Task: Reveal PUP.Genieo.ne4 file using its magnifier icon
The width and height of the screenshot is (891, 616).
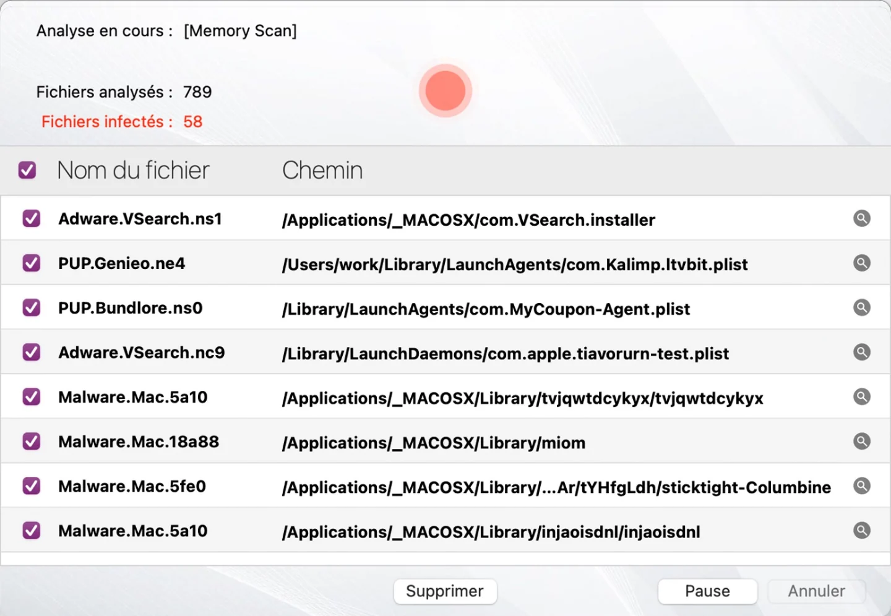Action: 862,263
